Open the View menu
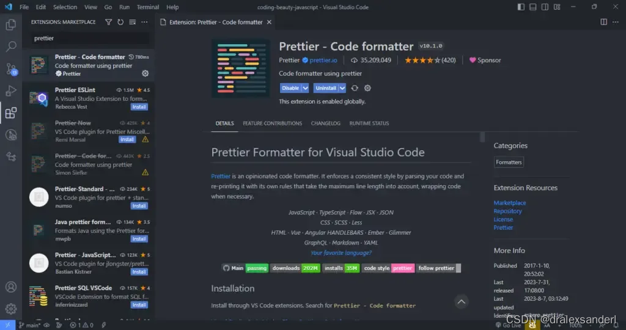The height and width of the screenshot is (330, 626). coord(90,7)
